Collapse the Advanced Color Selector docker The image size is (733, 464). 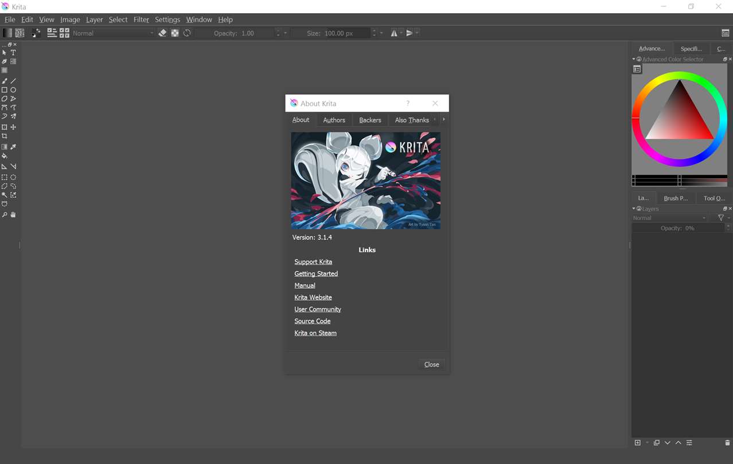point(634,59)
